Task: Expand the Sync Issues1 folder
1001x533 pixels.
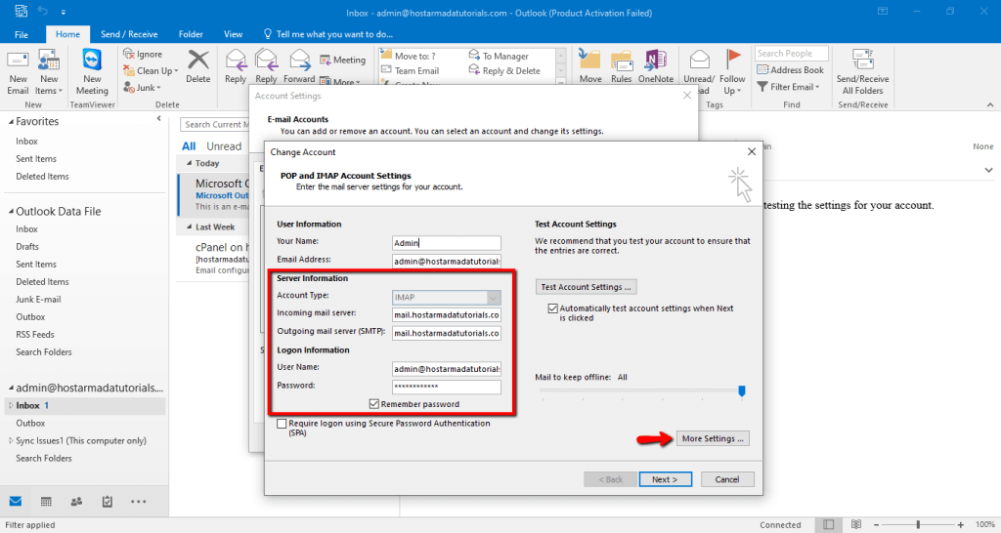Action: (x=11, y=440)
